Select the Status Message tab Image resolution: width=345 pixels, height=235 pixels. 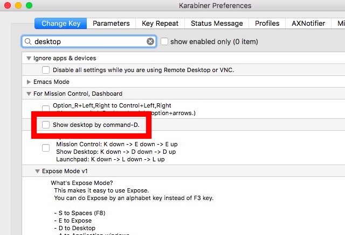(x=217, y=23)
